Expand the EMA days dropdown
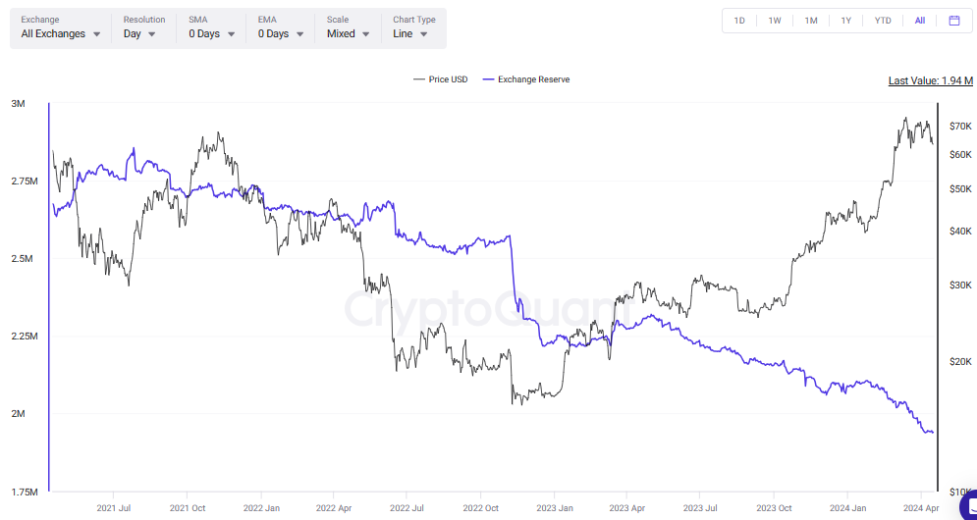Image resolution: width=977 pixels, height=520 pixels. [x=281, y=33]
